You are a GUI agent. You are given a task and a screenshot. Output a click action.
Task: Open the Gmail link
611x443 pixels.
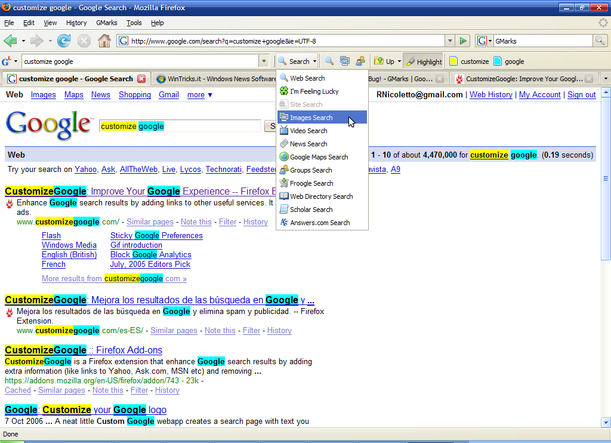click(169, 95)
